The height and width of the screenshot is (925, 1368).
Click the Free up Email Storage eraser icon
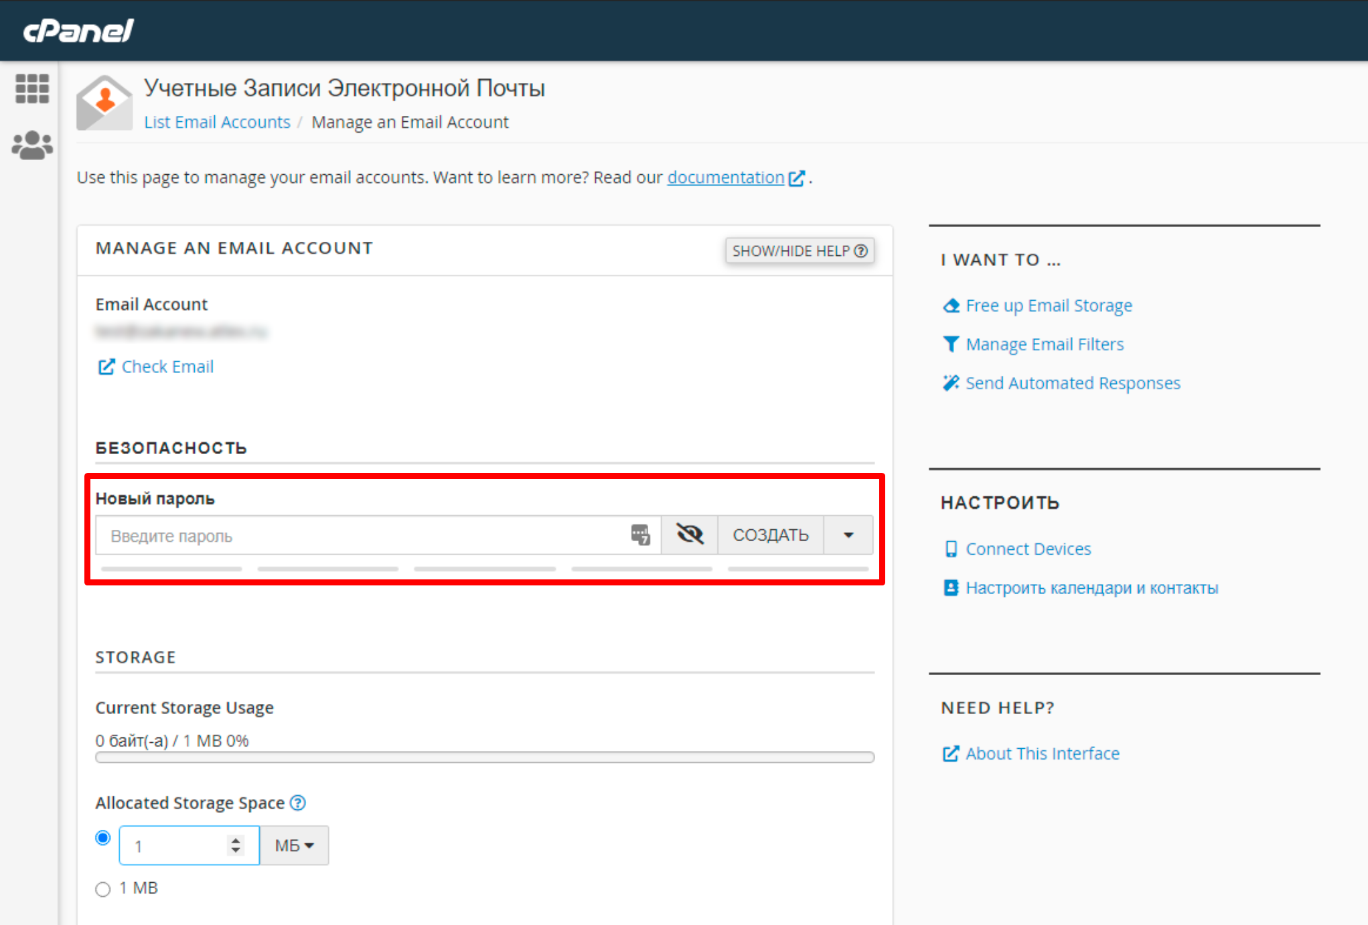tap(951, 305)
